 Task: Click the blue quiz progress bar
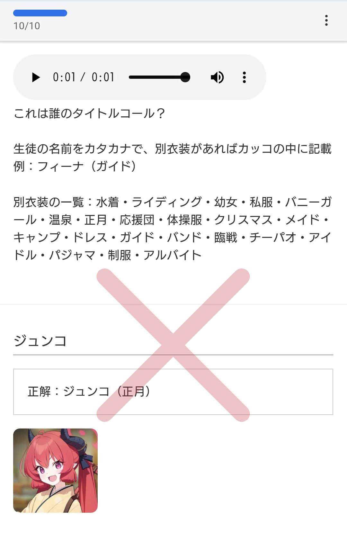pos(40,13)
